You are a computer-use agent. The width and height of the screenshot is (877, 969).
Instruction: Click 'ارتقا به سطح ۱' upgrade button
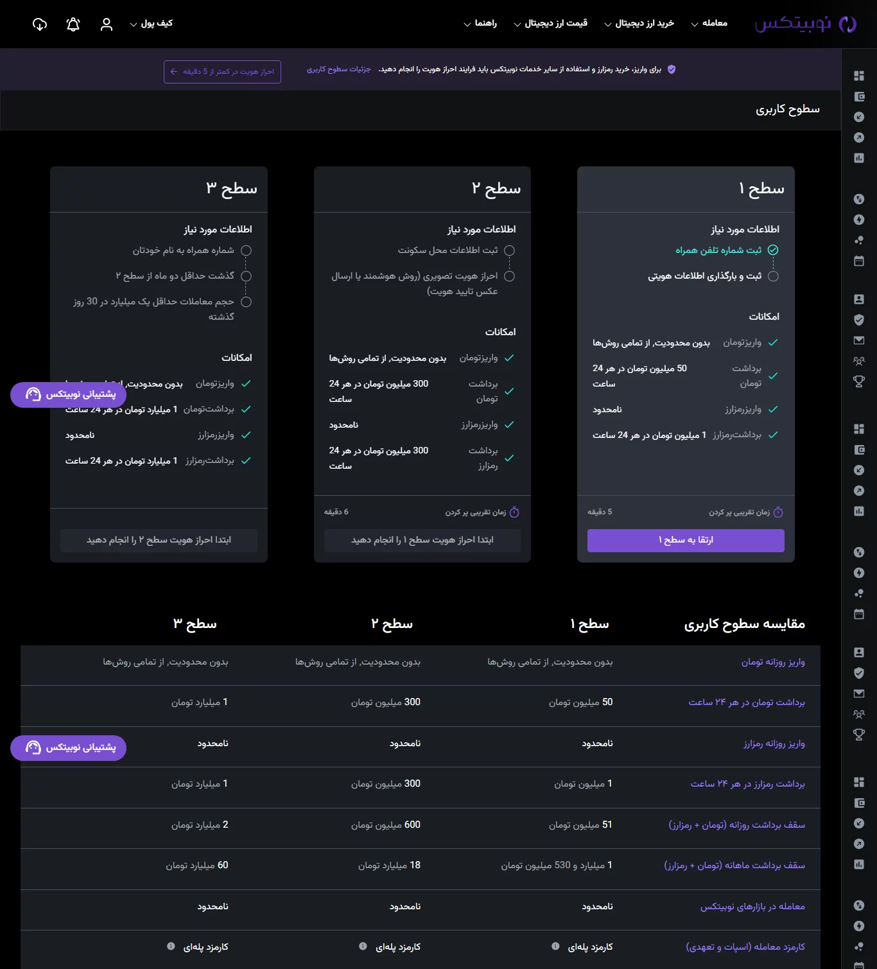click(x=686, y=541)
